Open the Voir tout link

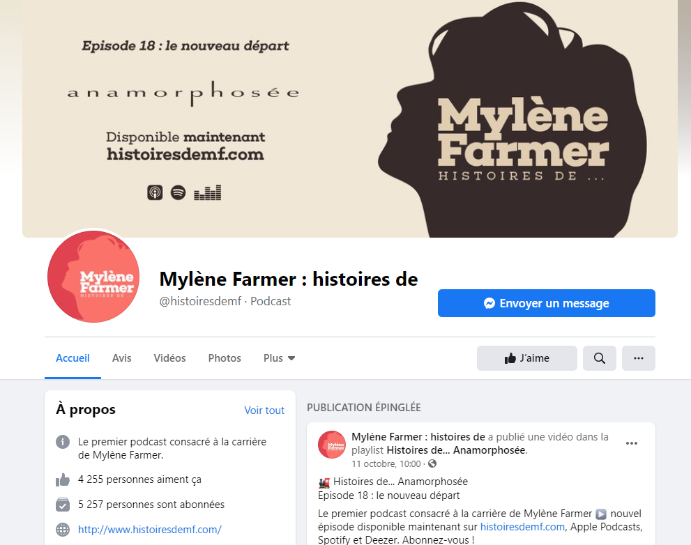[264, 410]
